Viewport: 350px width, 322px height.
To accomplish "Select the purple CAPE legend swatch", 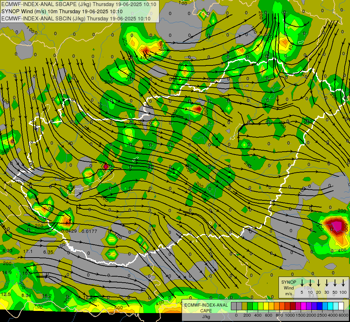I will click(x=309, y=306).
